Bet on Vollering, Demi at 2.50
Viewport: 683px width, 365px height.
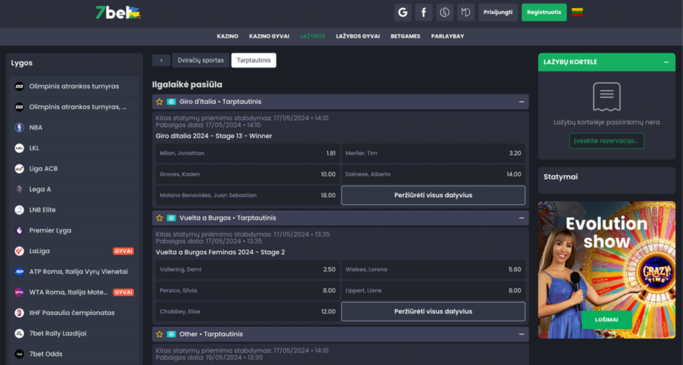pyautogui.click(x=247, y=269)
